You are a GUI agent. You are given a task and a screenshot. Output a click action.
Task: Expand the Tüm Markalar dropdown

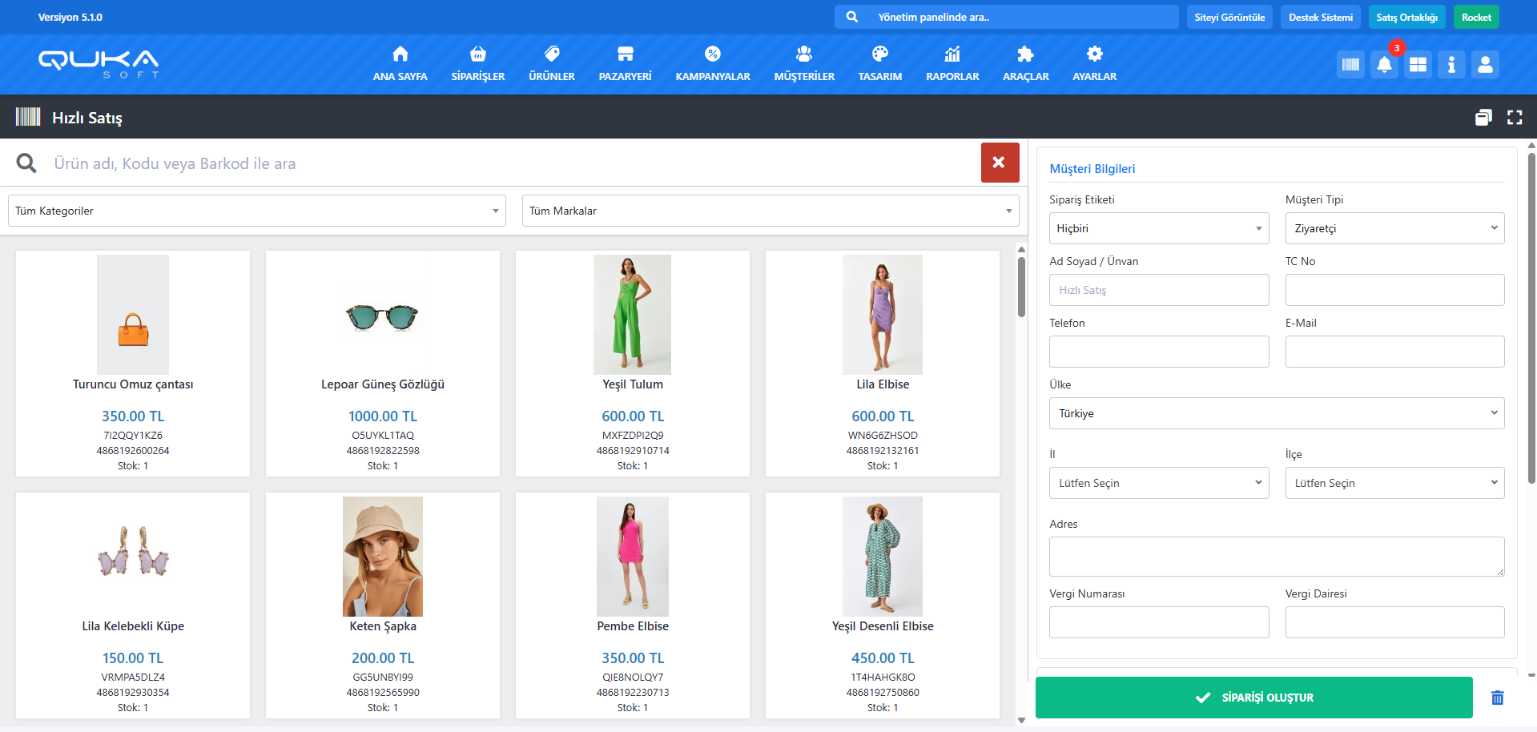(770, 211)
